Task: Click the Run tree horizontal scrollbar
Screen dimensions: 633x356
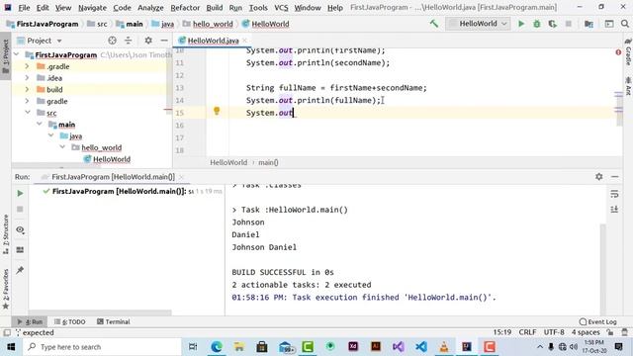Action: click(x=100, y=312)
